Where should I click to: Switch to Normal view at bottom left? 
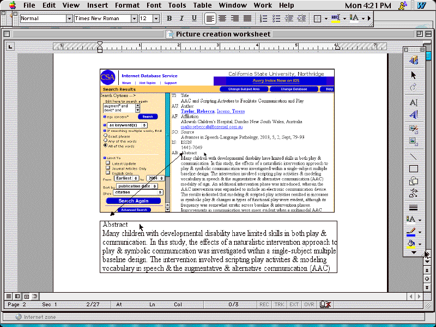click(9, 296)
